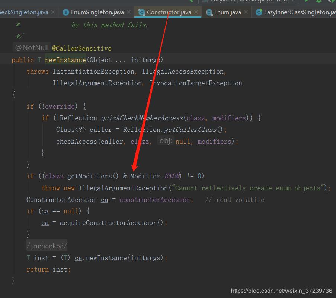Switch to the EnumSingleton.java tab
This screenshot has height=298, width=336.
97,12
